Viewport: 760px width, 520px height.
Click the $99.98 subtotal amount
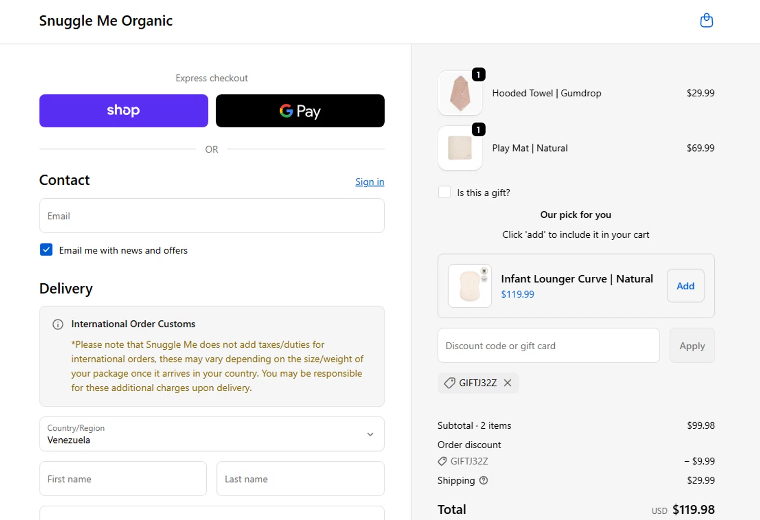tap(701, 426)
